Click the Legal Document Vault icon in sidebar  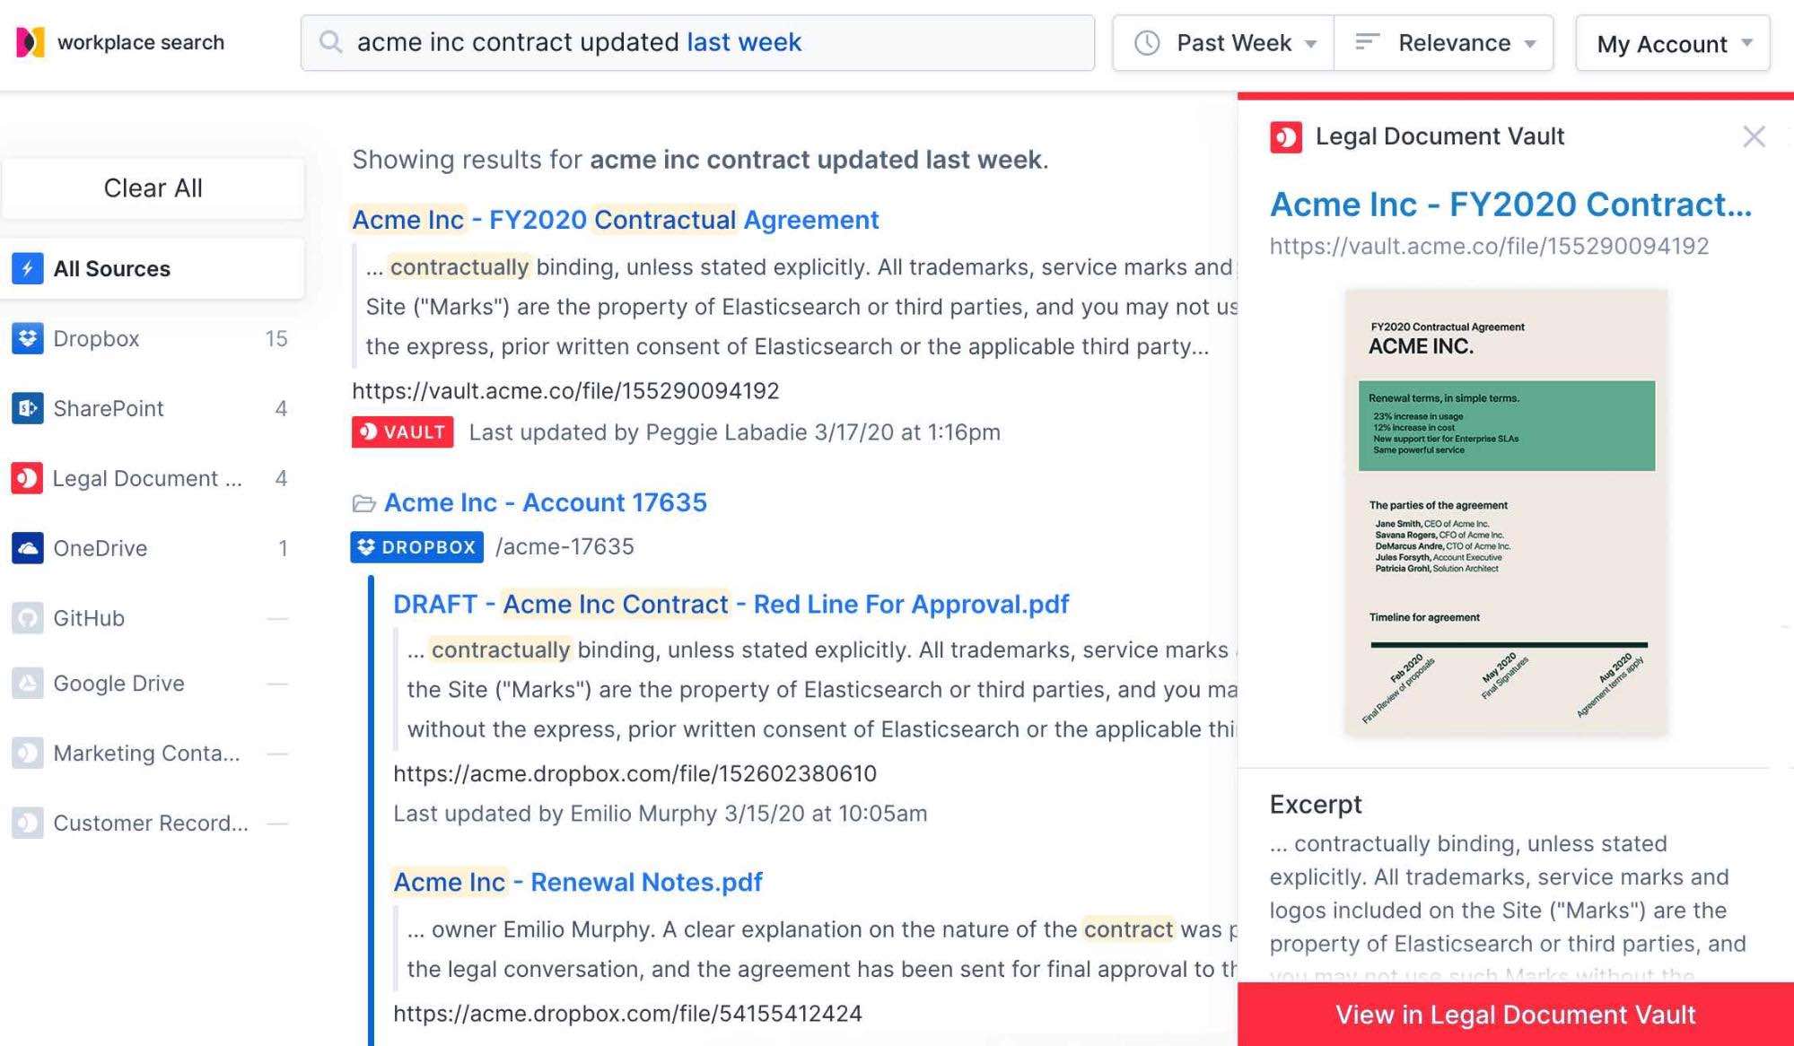pyautogui.click(x=28, y=478)
